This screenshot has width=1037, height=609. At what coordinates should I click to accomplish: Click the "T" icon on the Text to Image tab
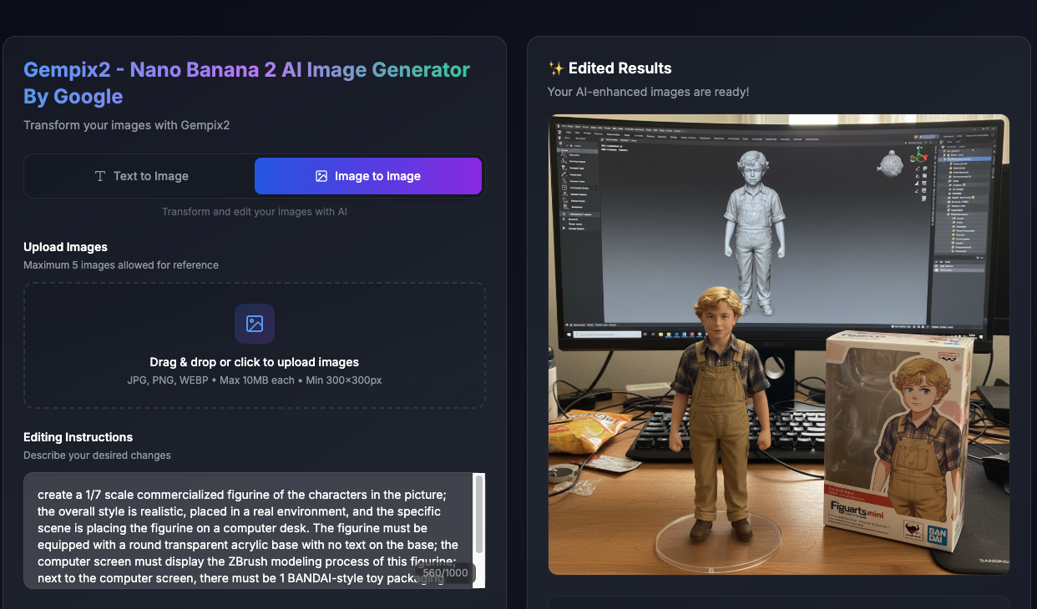[x=99, y=176]
